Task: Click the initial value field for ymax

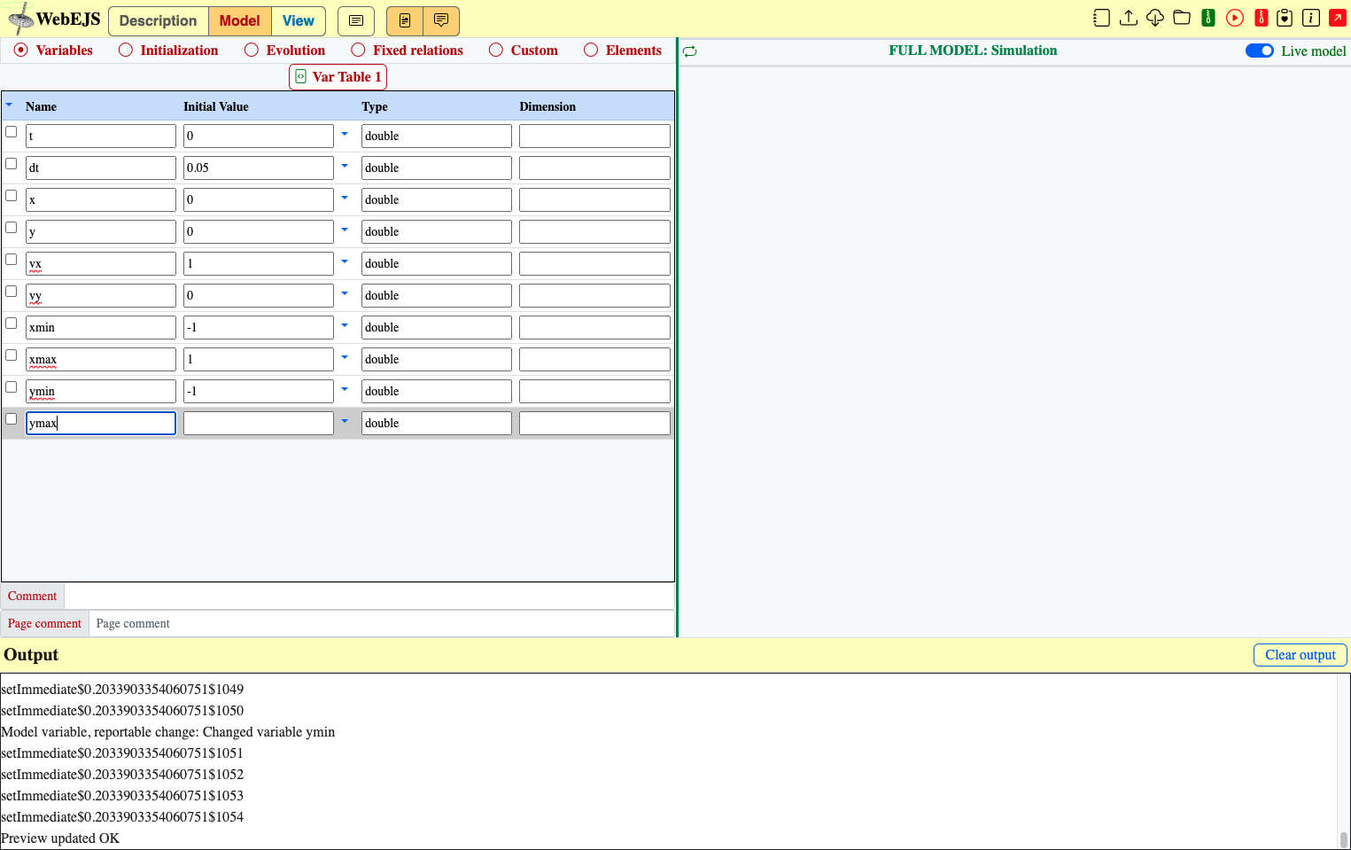Action: click(259, 423)
